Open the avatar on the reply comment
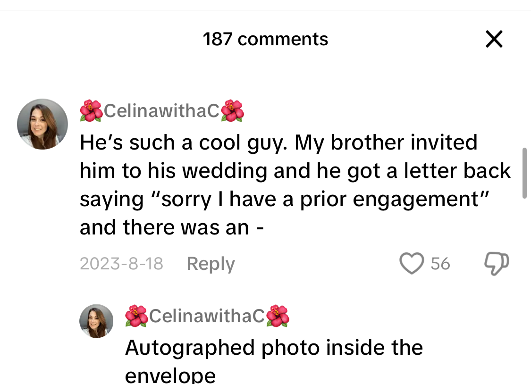 pos(96,321)
